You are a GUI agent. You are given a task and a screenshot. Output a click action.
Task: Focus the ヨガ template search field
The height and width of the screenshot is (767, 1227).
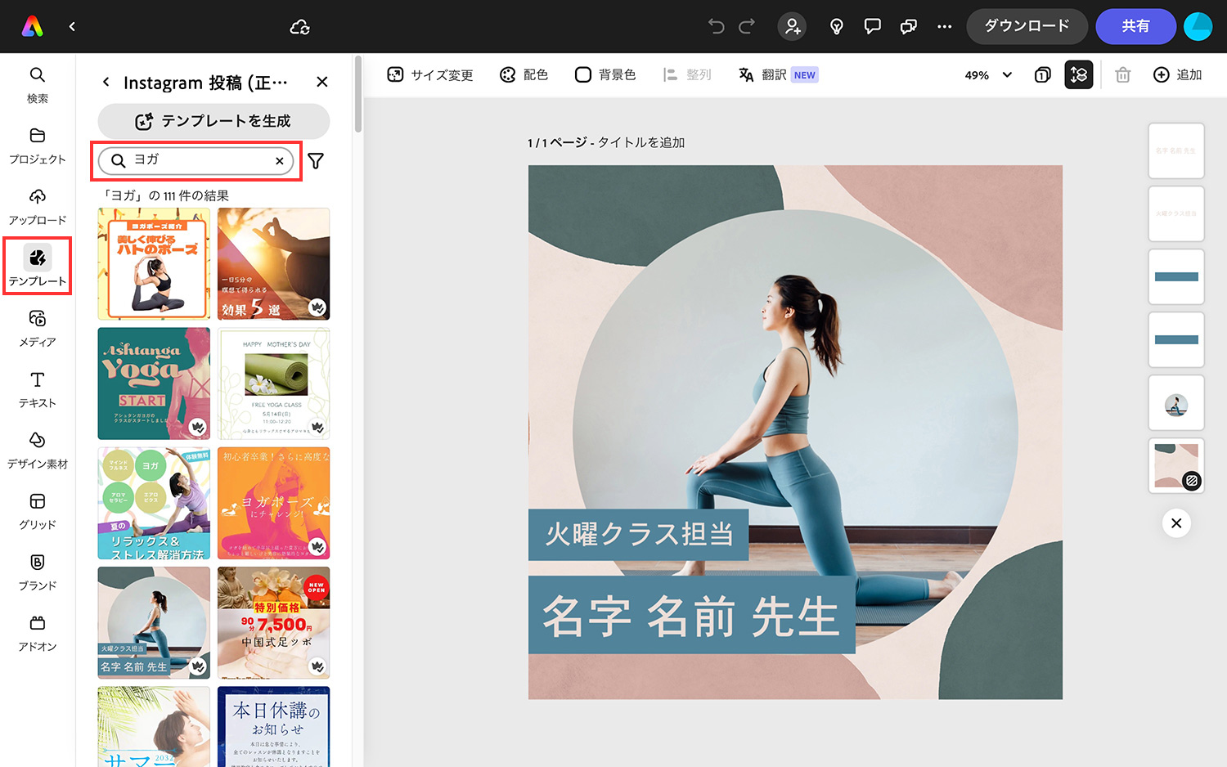[x=197, y=160]
